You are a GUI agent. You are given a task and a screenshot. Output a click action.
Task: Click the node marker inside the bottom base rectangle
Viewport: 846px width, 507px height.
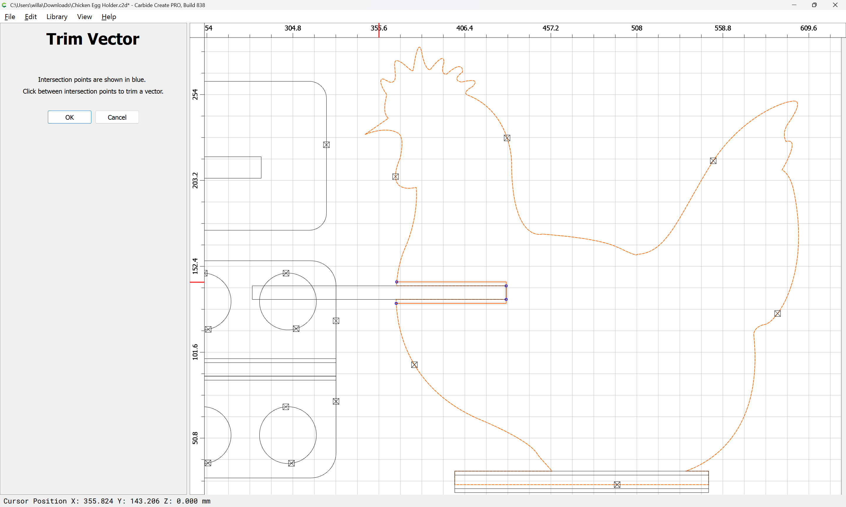617,484
